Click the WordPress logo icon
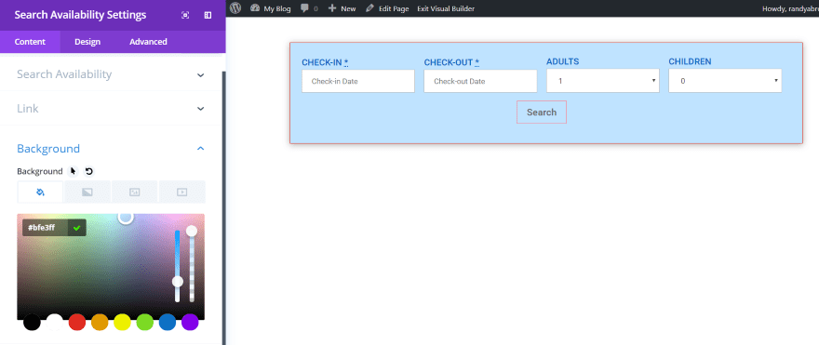The height and width of the screenshot is (345, 819). [235, 7]
